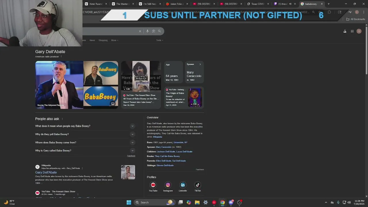Open the News search filter
Viewport: 368px width, 207px height.
(92, 40)
